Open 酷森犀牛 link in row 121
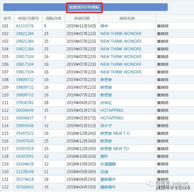Screen dimensions: 194x192 tap(108, 179)
